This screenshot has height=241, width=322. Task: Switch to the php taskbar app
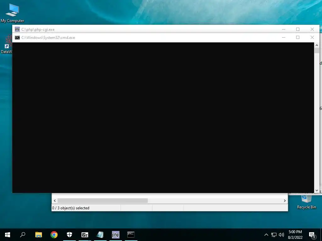point(116,235)
